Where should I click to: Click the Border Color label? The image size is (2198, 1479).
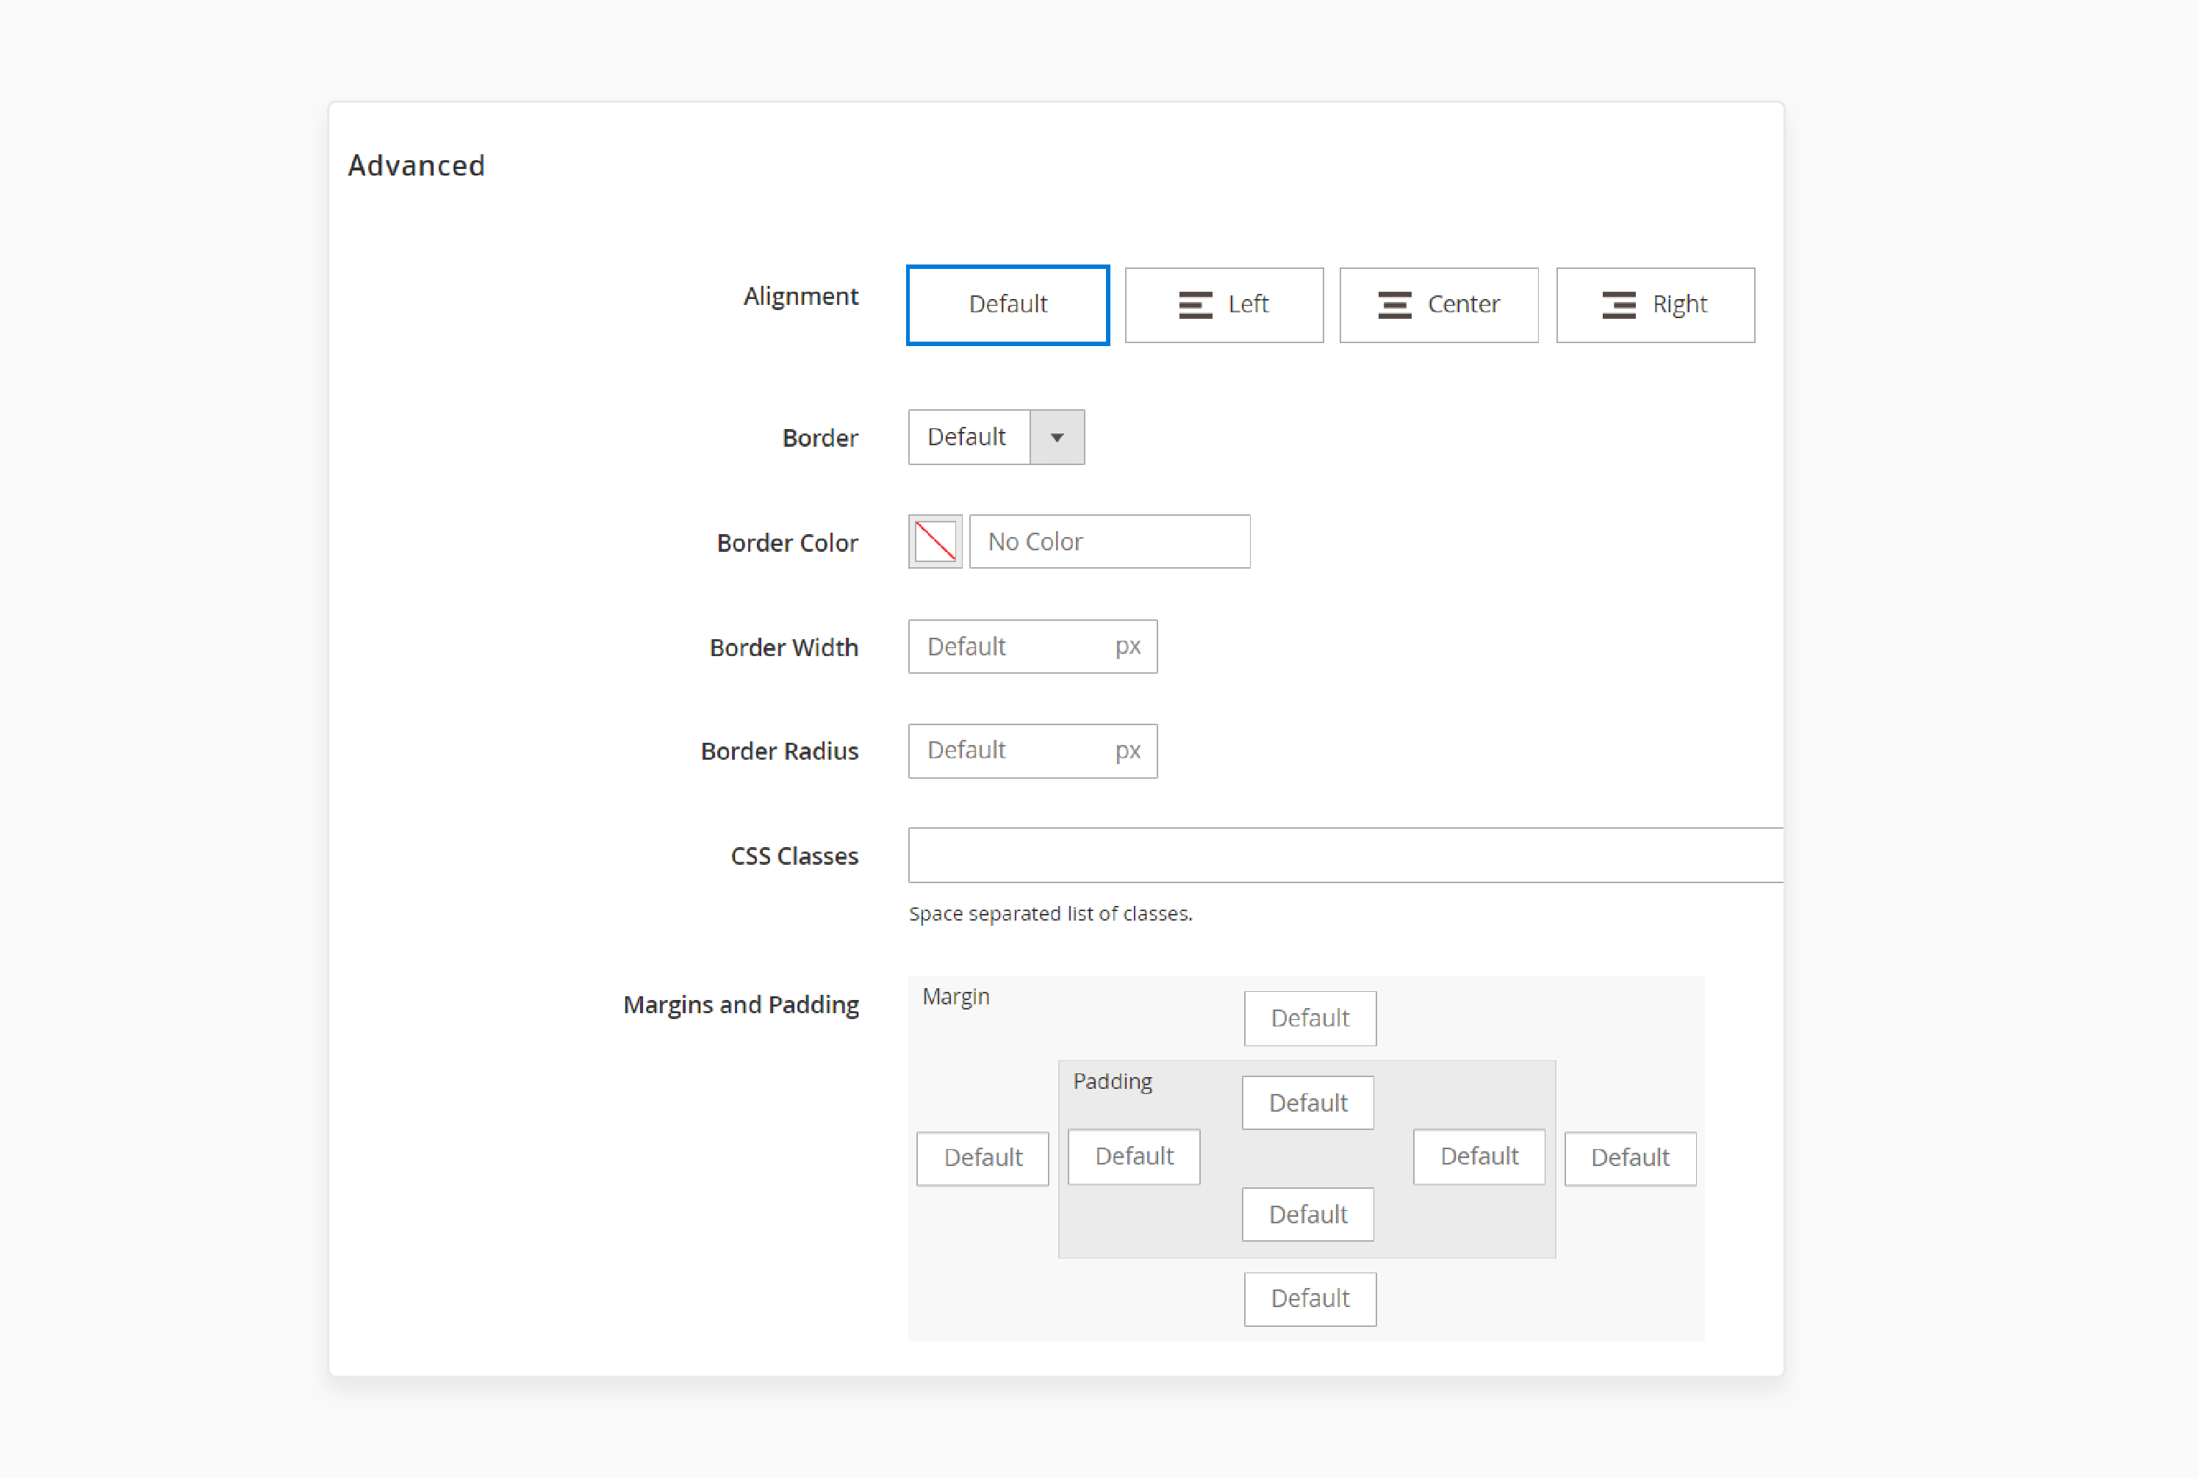click(x=787, y=543)
